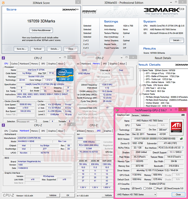Screen dimensions: 188x199
Task: Click the Z icon of the CPU-Z window showing Processor info
Action: pyautogui.click(x=3, y=58)
